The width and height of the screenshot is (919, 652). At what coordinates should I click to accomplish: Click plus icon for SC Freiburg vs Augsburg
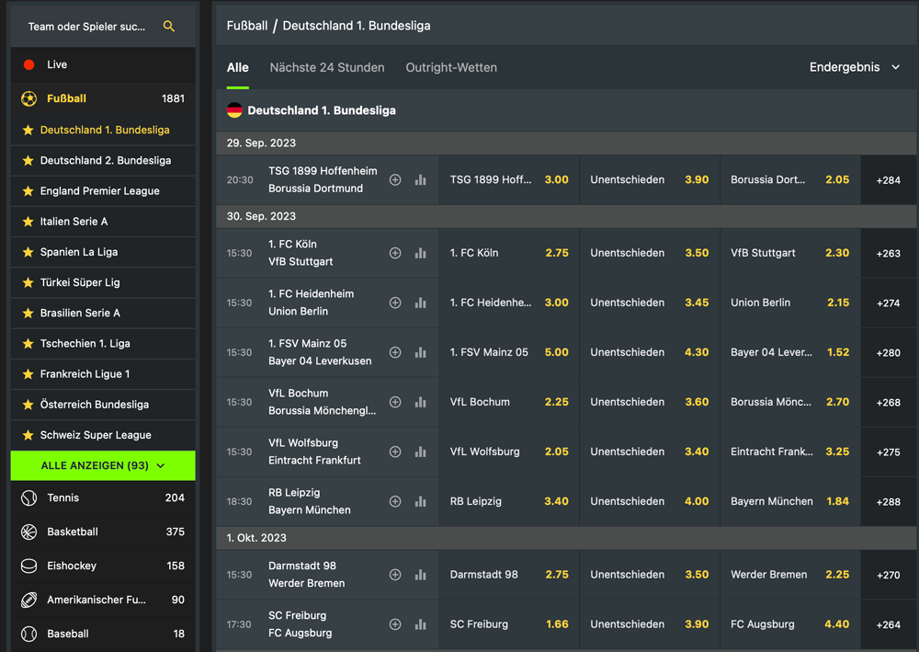395,624
